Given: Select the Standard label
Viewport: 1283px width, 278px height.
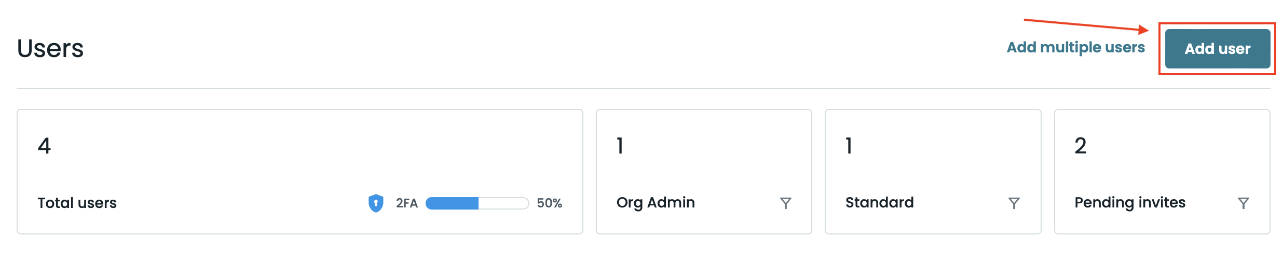Looking at the screenshot, I should point(879,202).
